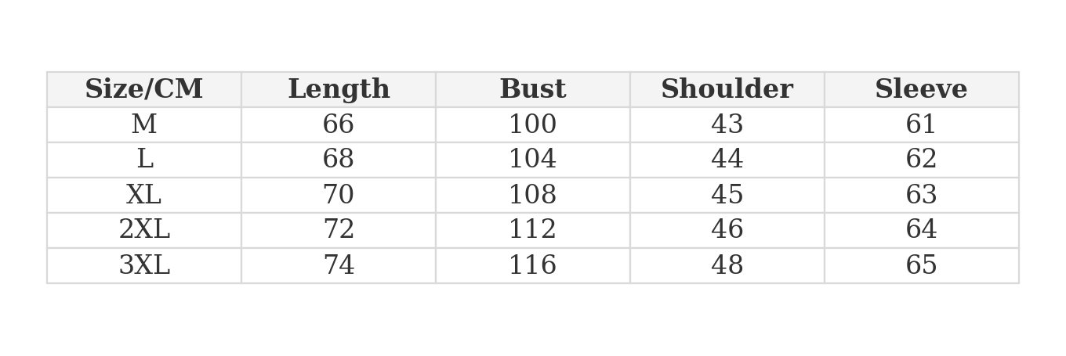Image resolution: width=1066 pixels, height=356 pixels.
Task: Click the shoulder value 43
Action: click(x=727, y=125)
